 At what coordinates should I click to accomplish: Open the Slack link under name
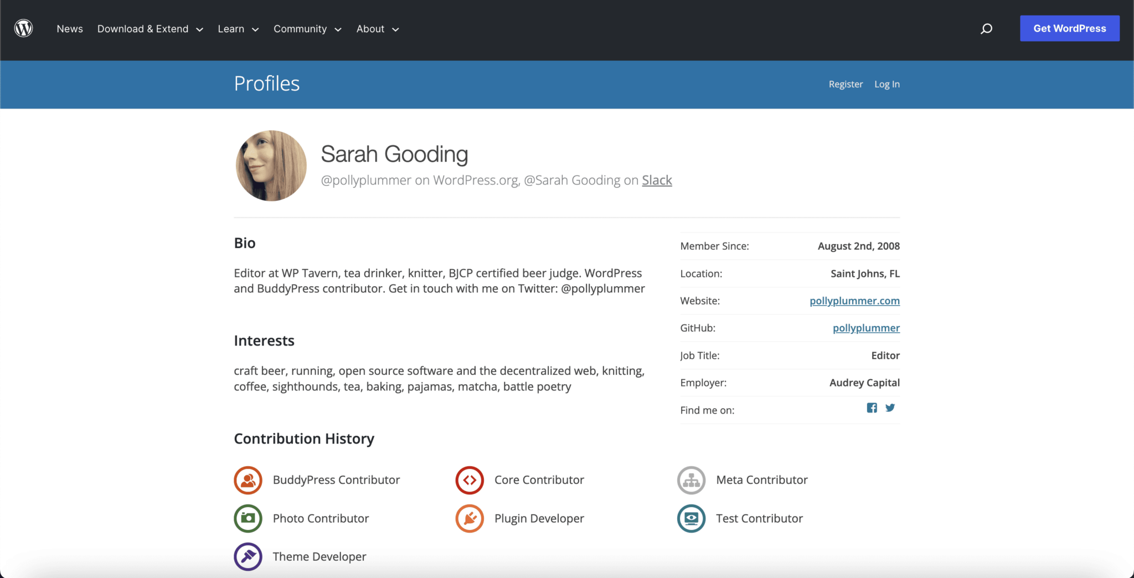657,180
